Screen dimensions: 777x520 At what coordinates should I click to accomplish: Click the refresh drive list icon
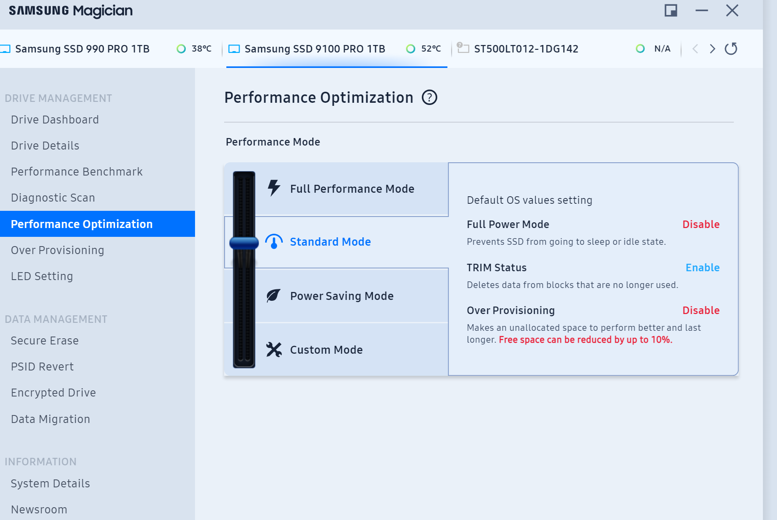coord(731,49)
